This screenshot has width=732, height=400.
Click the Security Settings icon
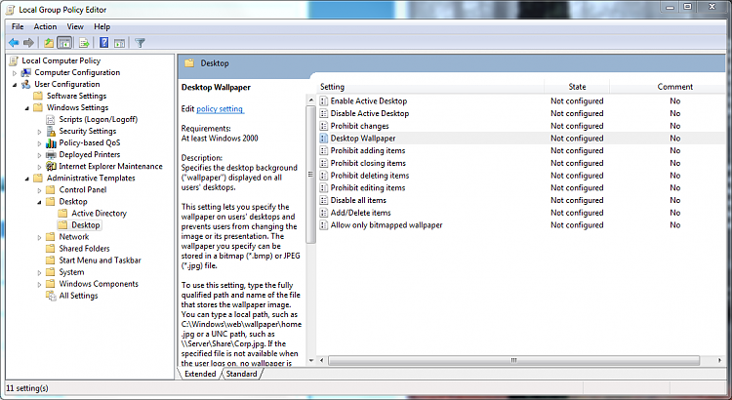coord(51,131)
